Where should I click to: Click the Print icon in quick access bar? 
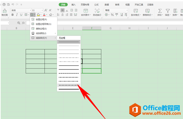click(x=4, y=5)
